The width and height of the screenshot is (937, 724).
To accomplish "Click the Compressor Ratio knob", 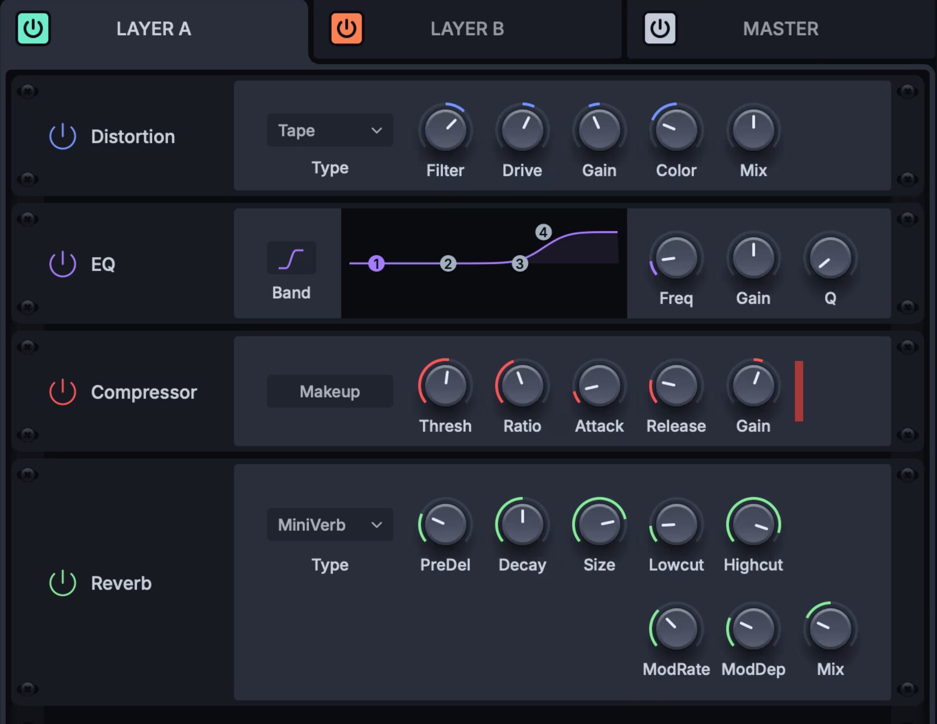I will point(522,385).
